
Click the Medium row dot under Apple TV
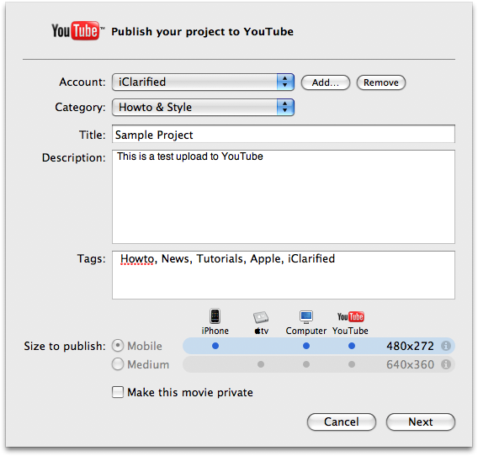point(261,364)
